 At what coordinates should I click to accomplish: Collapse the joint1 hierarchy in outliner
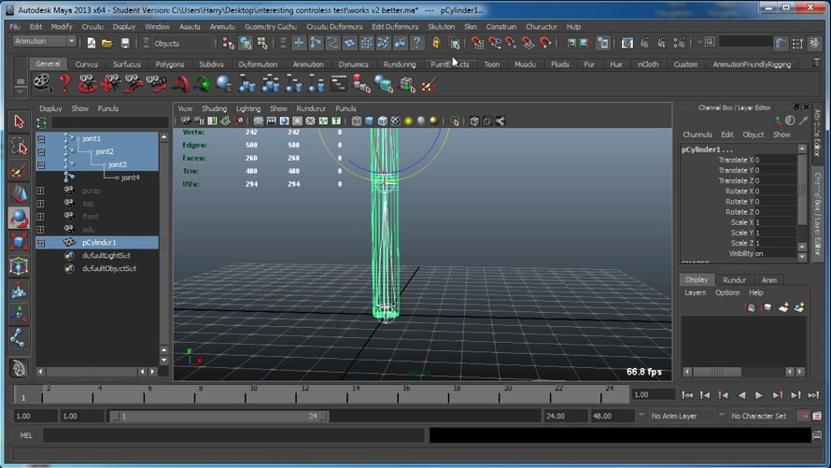point(41,139)
